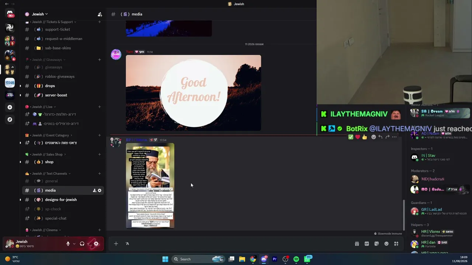Open the apps launcher icon in message bar

click(x=396, y=244)
